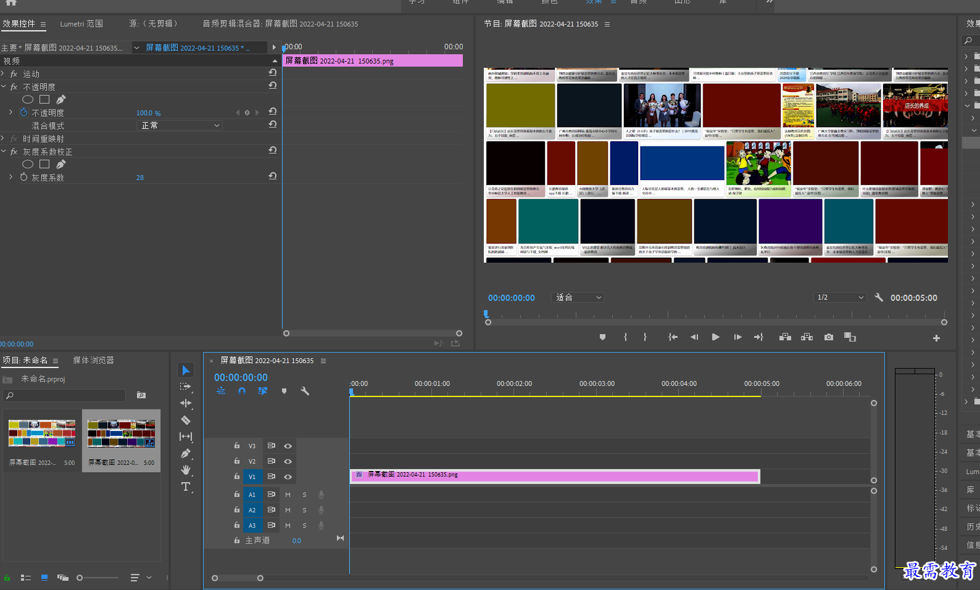Open master clip source dropdown arrow
The height and width of the screenshot is (590, 980).
pos(136,47)
